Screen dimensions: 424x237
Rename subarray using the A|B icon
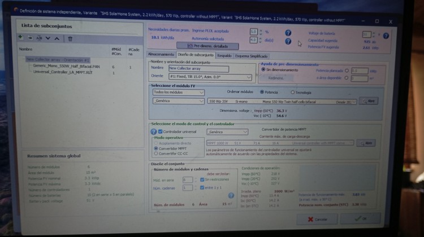39,38
